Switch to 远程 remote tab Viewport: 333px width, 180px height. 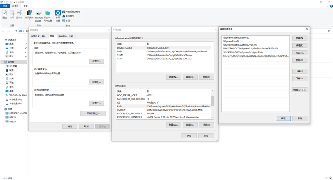coord(71,37)
